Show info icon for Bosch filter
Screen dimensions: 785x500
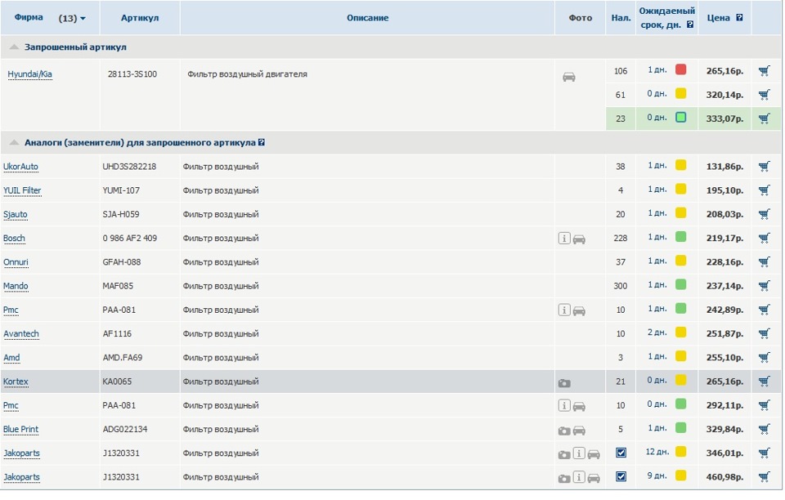click(x=564, y=239)
